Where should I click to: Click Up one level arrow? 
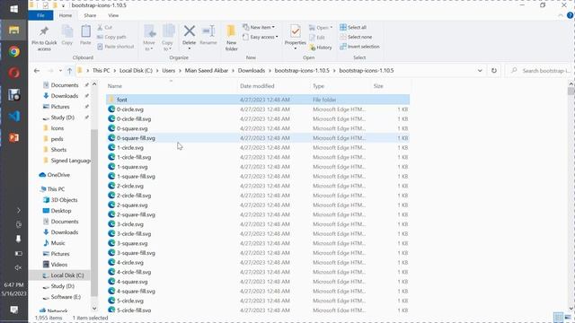[69, 71]
